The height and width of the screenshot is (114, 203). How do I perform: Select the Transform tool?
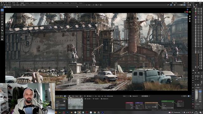2,24
